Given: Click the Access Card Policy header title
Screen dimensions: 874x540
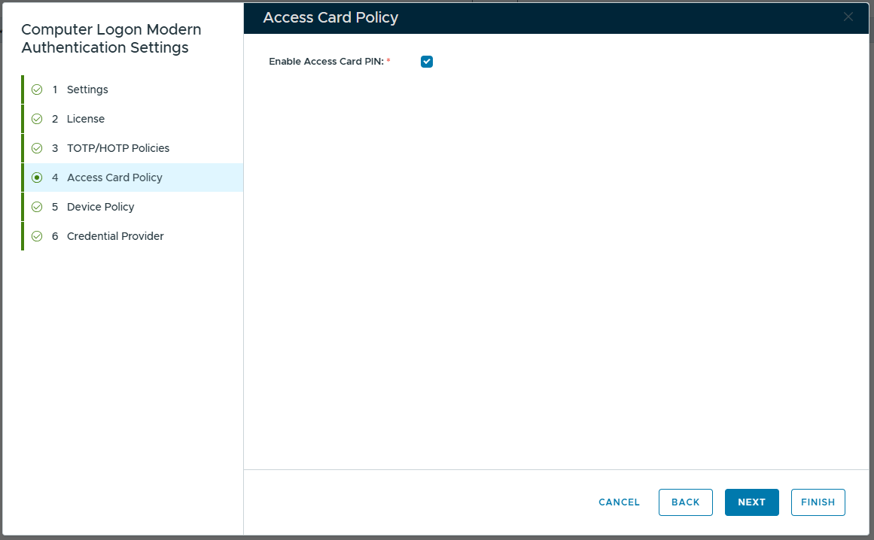Looking at the screenshot, I should point(330,18).
